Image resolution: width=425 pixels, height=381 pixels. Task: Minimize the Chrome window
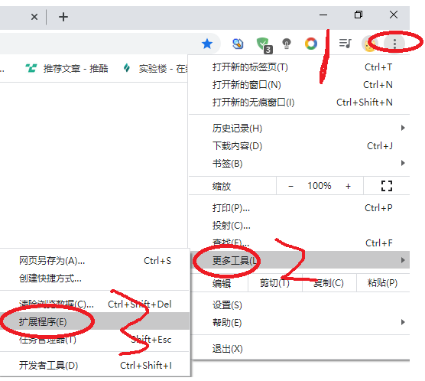click(323, 15)
